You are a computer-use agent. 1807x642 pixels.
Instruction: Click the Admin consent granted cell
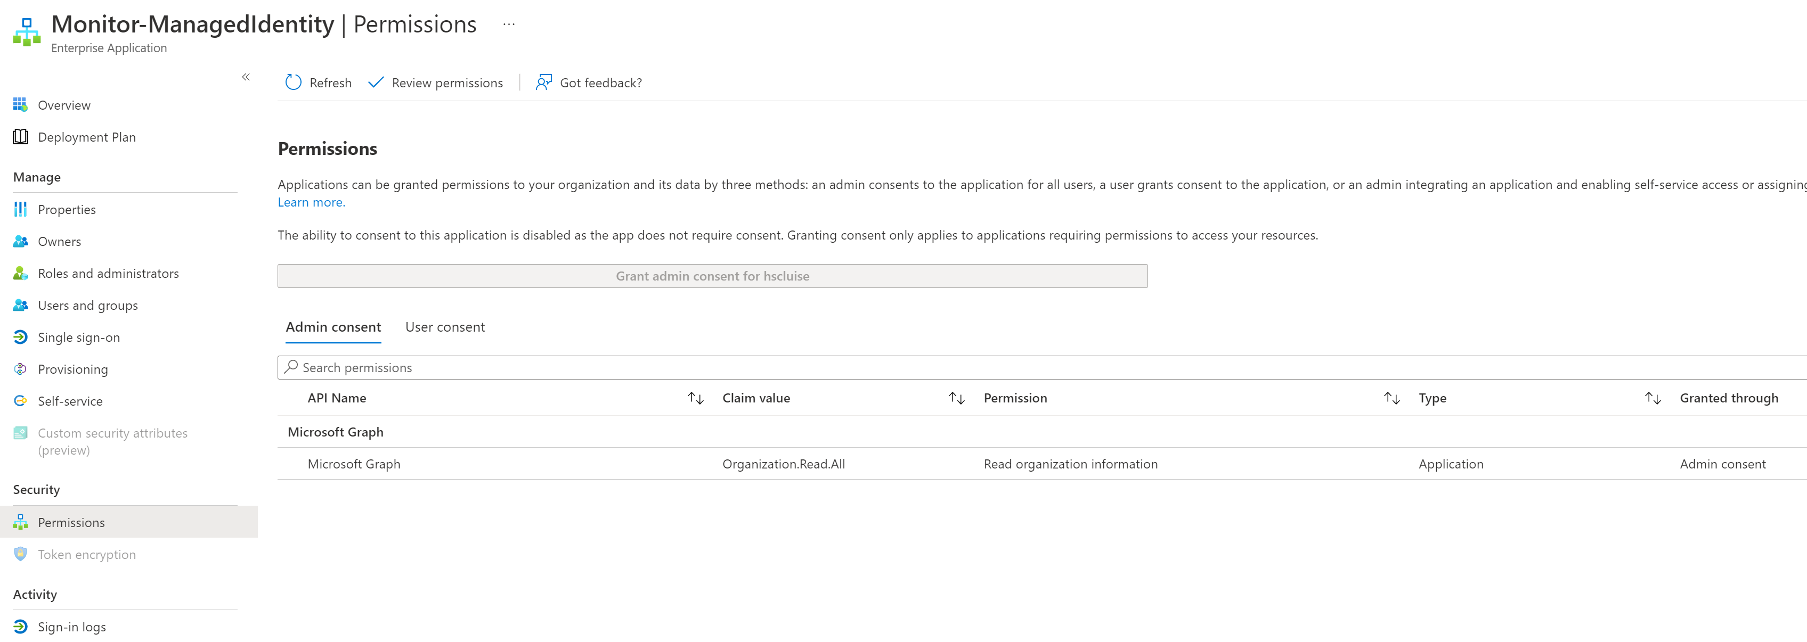point(1723,464)
